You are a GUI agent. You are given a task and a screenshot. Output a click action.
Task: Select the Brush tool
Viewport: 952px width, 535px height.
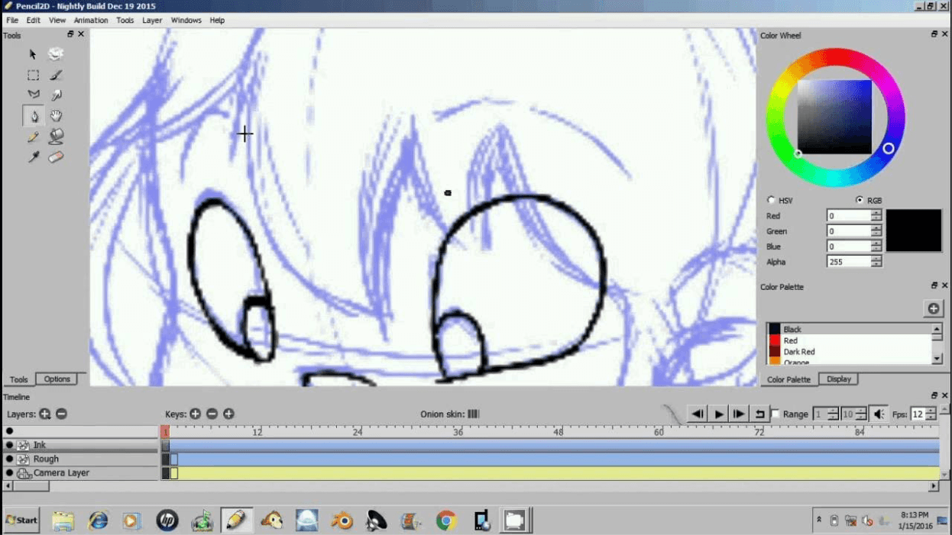point(56,75)
